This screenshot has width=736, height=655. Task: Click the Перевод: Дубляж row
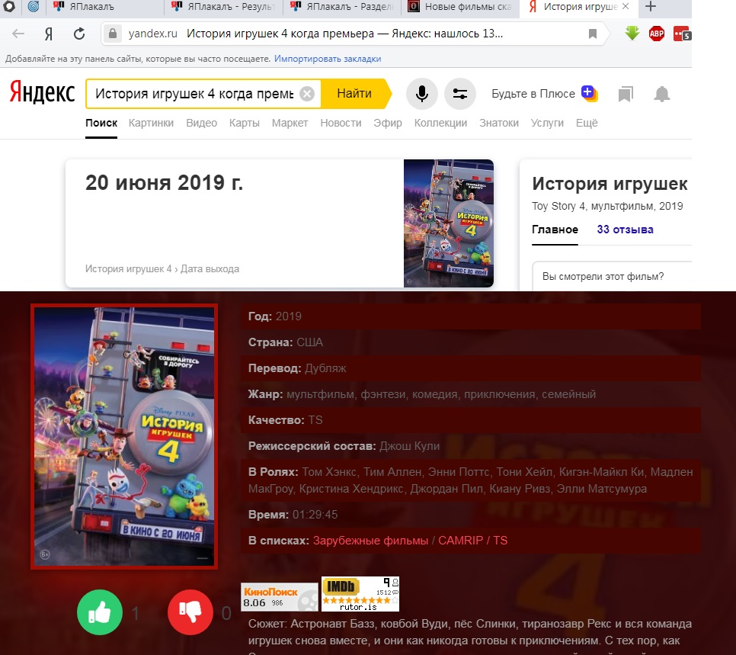(x=471, y=368)
